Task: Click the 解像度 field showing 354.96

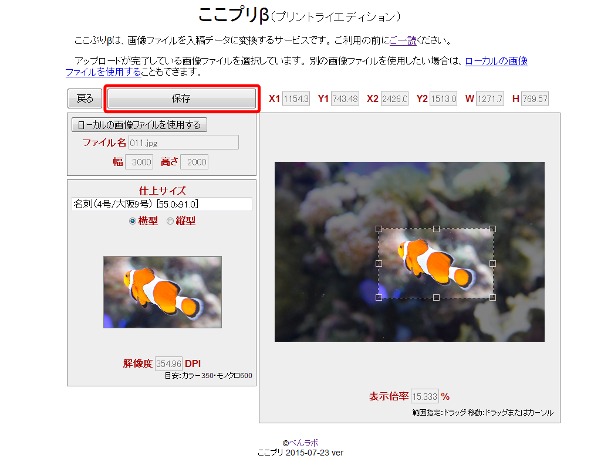Action: pyautogui.click(x=168, y=363)
